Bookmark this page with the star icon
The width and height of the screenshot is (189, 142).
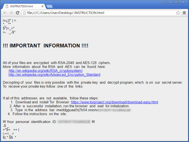click(x=178, y=13)
